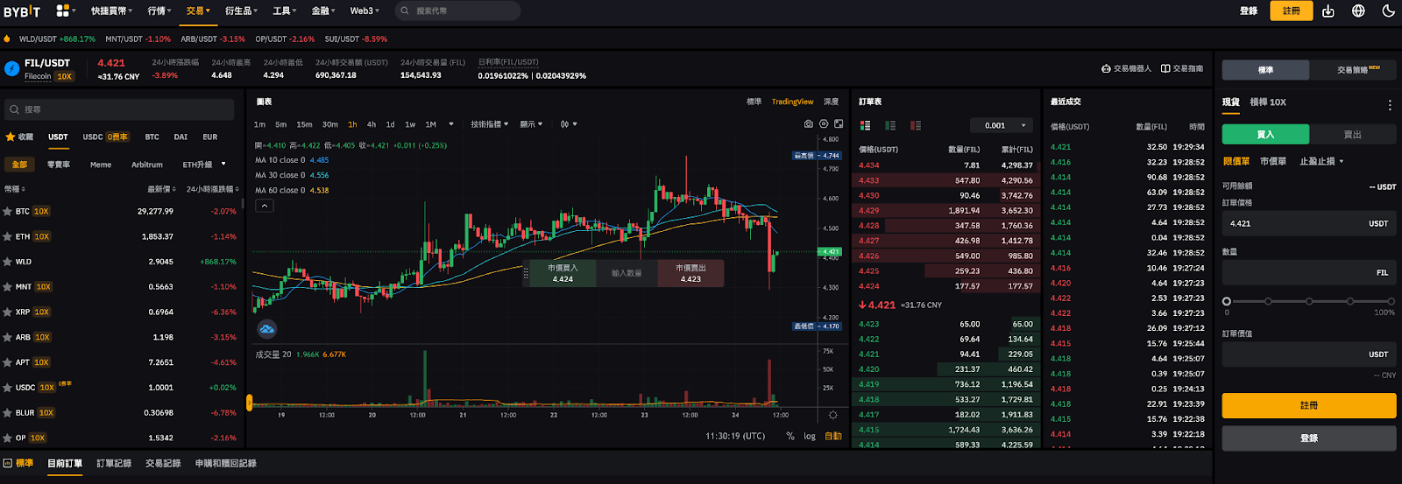Favorite the WLD pair star

tap(8, 262)
